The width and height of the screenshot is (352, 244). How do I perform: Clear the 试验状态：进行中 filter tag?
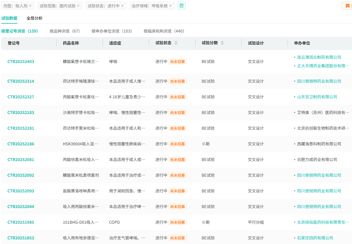[122, 6]
